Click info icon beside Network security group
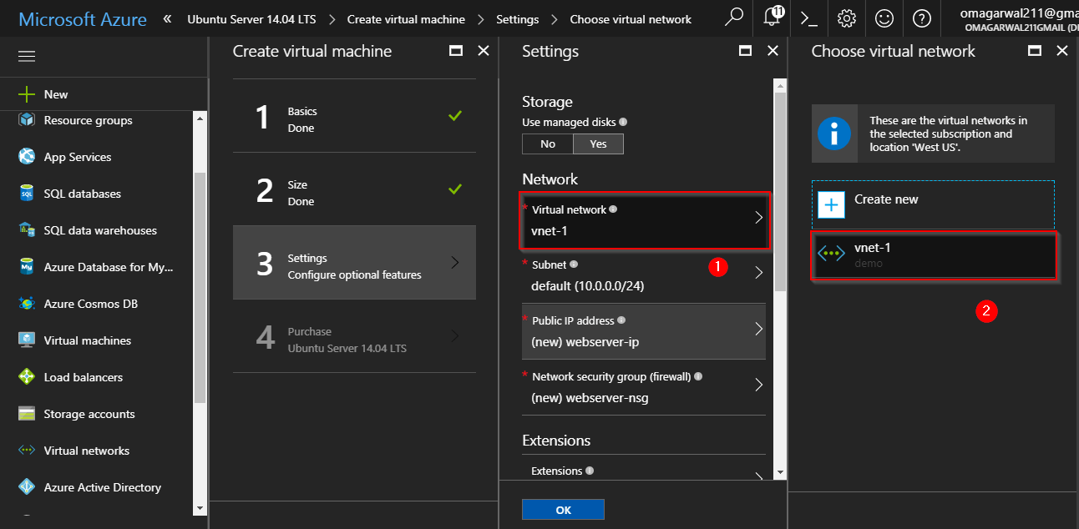This screenshot has width=1079, height=529. tap(698, 376)
